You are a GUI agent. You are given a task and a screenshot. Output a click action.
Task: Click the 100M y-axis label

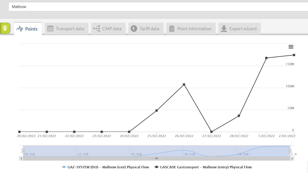290,86
